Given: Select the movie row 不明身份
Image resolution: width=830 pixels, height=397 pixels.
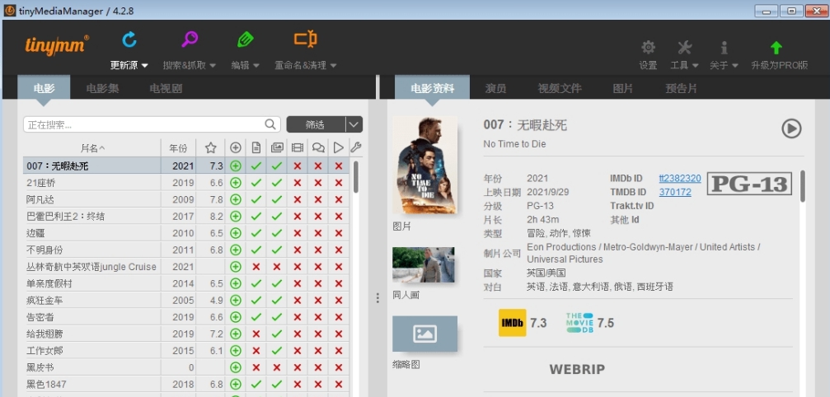Looking at the screenshot, I should click(185, 250).
